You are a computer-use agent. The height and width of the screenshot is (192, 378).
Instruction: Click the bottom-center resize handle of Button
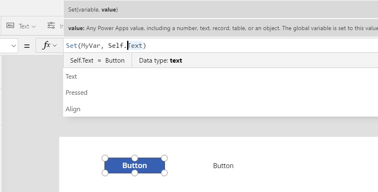(x=135, y=173)
